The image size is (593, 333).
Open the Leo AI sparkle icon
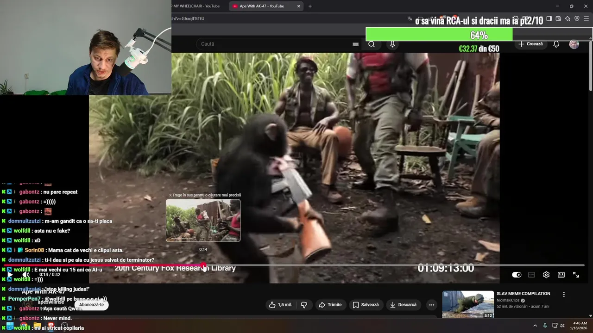click(568, 18)
